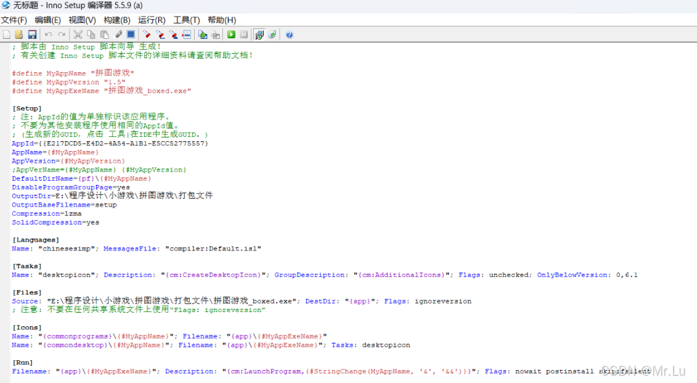Click the Copy toolbar icon
The image size is (697, 383).
pyautogui.click(x=91, y=35)
